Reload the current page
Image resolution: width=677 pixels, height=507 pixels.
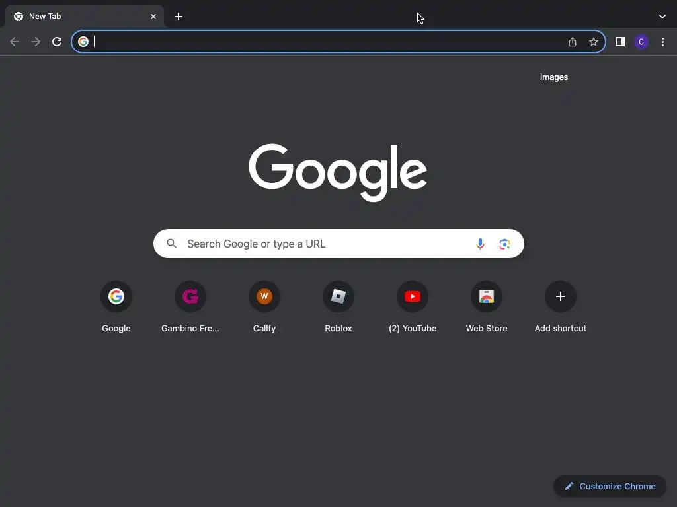[57, 42]
